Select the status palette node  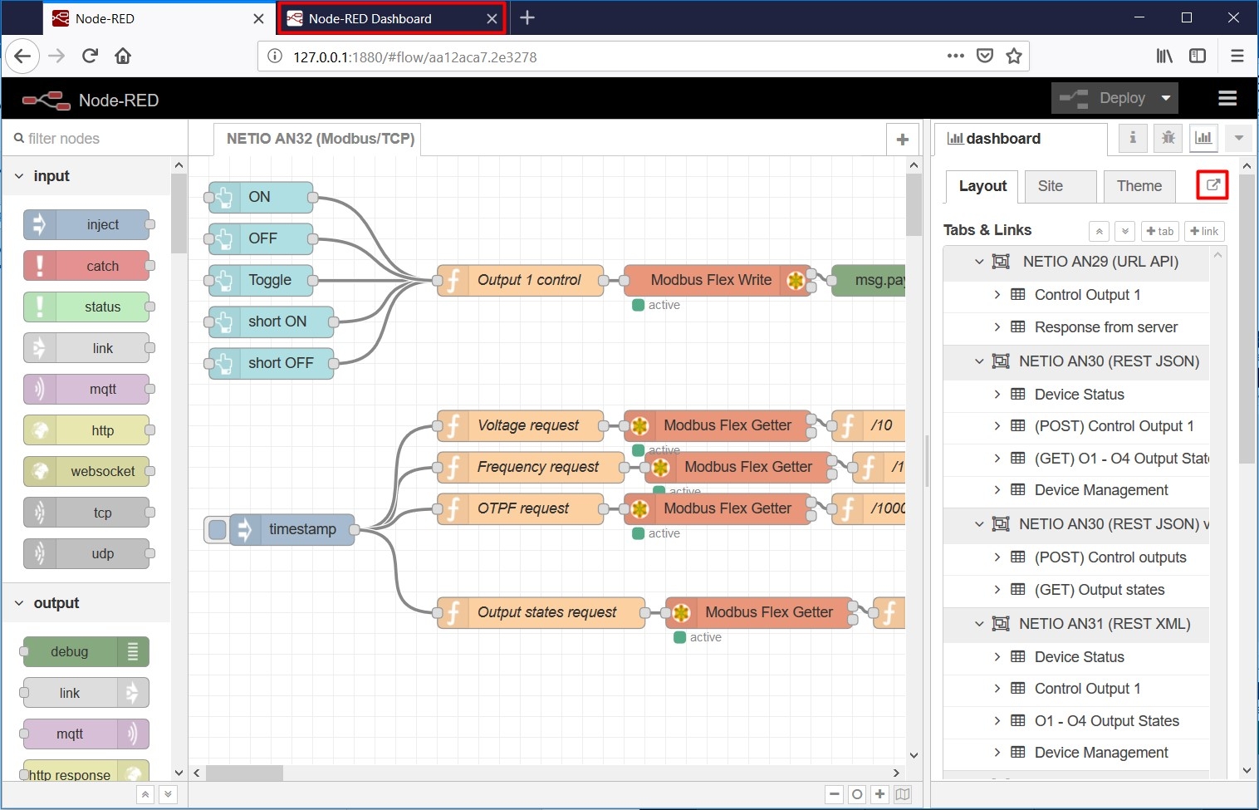[x=87, y=307]
